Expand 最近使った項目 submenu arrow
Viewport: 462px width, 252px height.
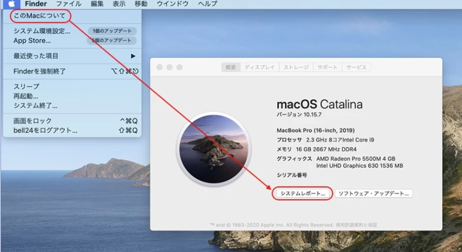(133, 56)
